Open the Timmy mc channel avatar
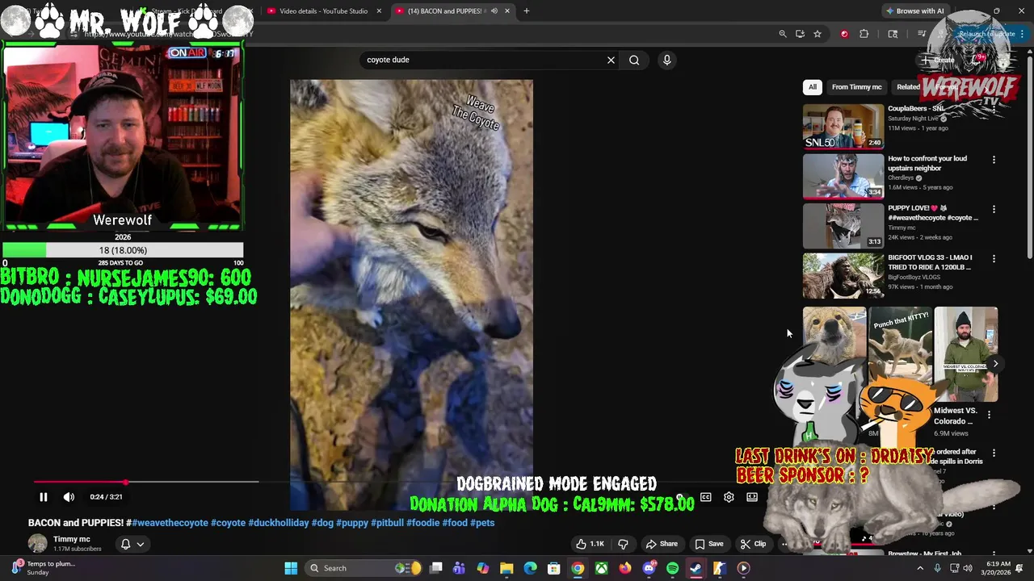Viewport: 1034px width, 581px height. (37, 543)
